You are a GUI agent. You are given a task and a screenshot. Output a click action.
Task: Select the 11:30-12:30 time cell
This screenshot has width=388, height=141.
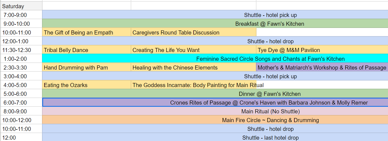[x=21, y=50]
